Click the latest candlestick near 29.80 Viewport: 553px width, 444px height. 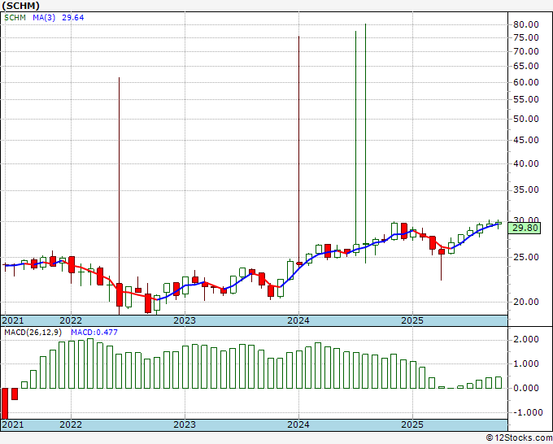(499, 224)
